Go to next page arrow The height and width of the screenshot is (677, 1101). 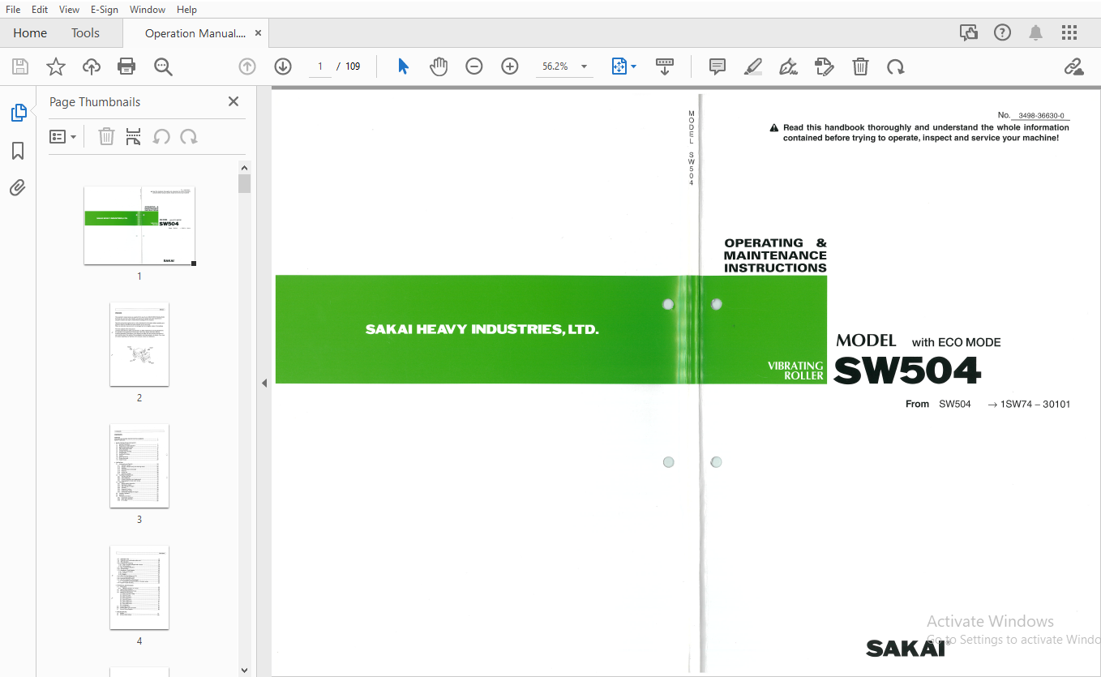pyautogui.click(x=282, y=66)
